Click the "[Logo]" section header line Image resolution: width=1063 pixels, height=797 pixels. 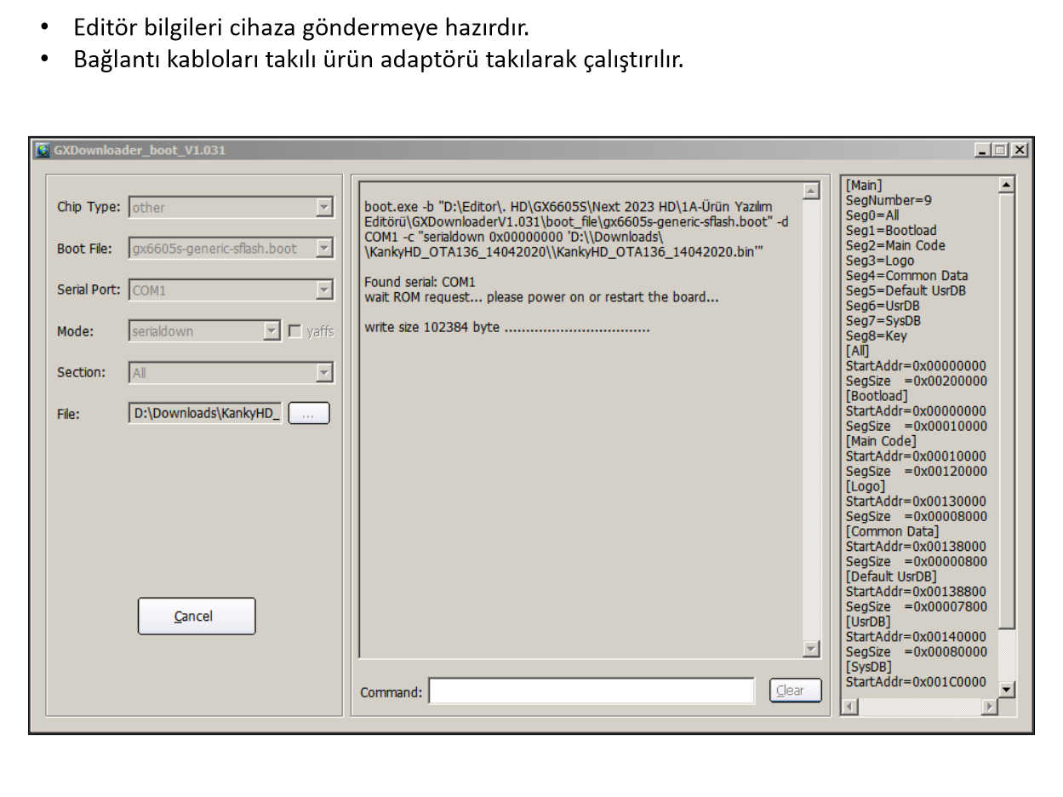(x=865, y=486)
